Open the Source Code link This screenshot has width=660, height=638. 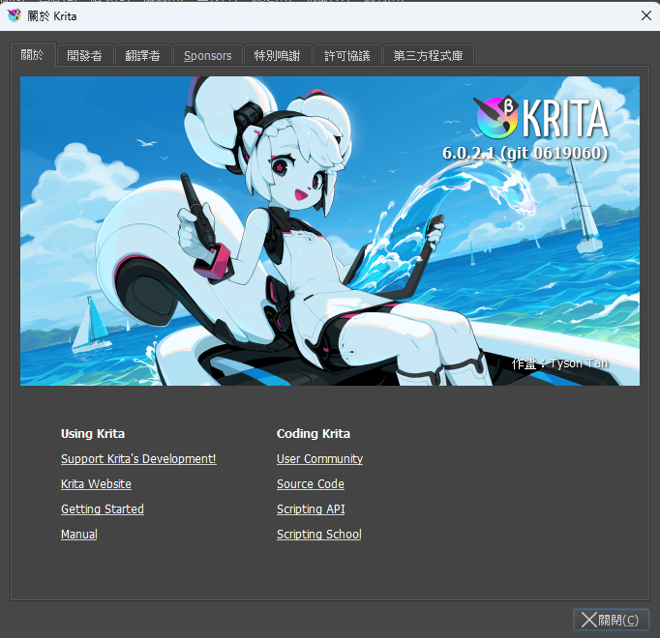[311, 484]
